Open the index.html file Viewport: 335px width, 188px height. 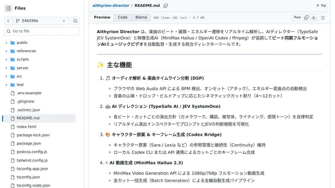tap(26, 127)
